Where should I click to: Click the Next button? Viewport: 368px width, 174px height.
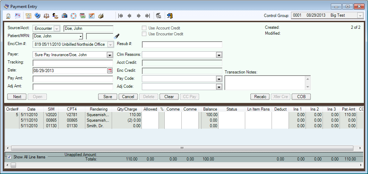[x=17, y=97]
